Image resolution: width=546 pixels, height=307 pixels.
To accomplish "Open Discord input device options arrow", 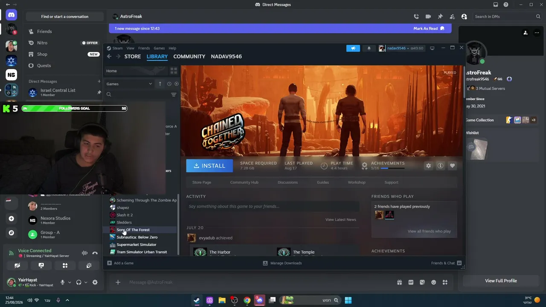I will pyautogui.click(x=70, y=282).
